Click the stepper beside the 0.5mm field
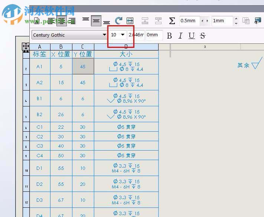Screen dimensions: 264x217 coord(205,21)
